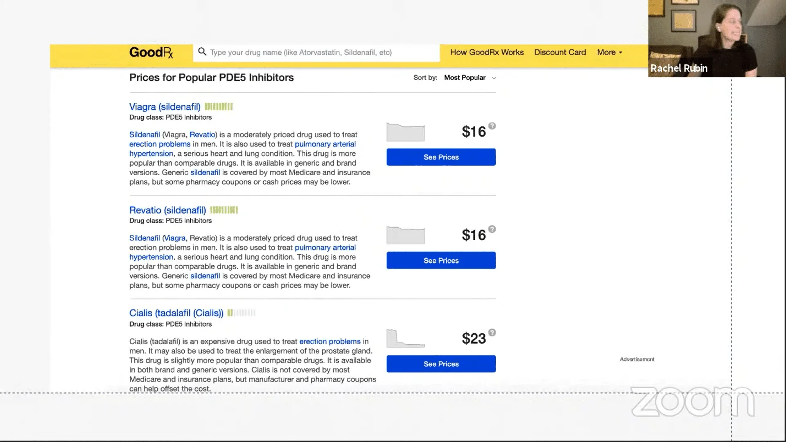Screen dimensions: 786x442
Task: Click the Advertisement label
Action: 637,359
